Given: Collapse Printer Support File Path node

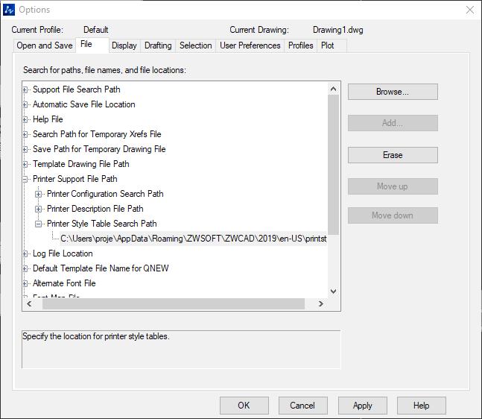Looking at the screenshot, I should coord(25,180).
